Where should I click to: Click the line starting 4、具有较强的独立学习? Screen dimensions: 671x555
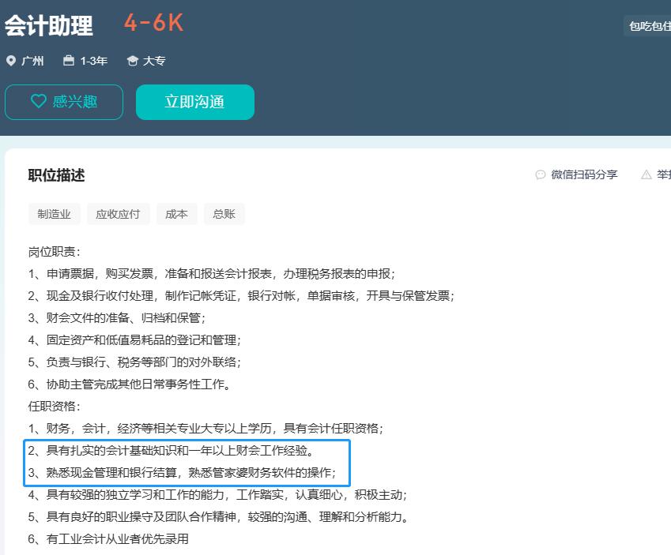coord(217,495)
